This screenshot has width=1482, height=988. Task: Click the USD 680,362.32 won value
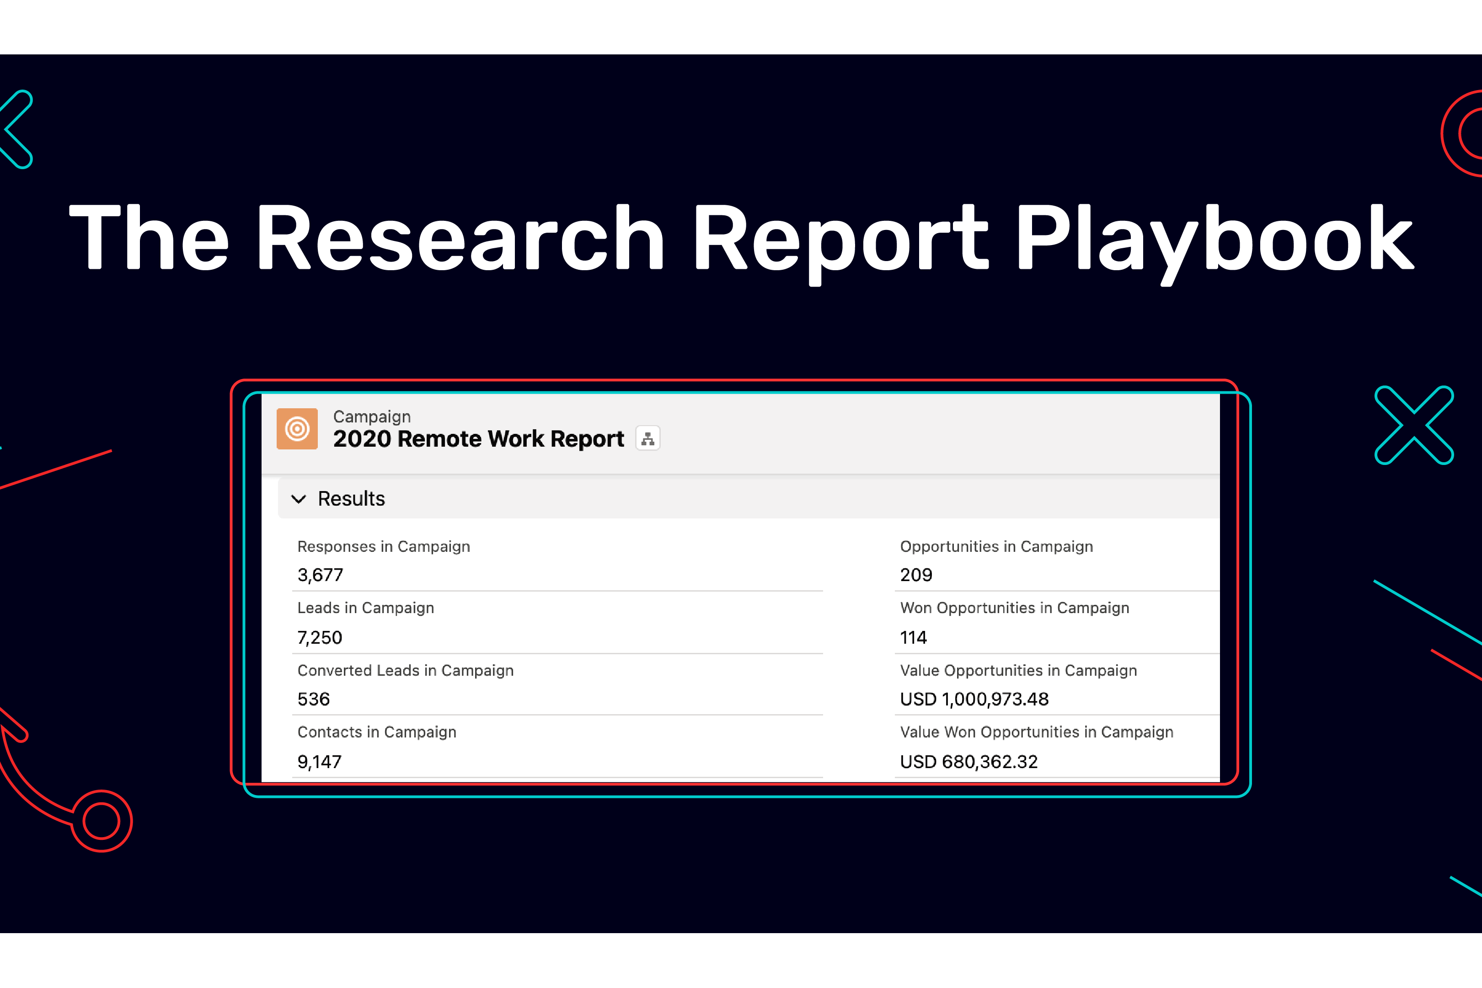(968, 762)
